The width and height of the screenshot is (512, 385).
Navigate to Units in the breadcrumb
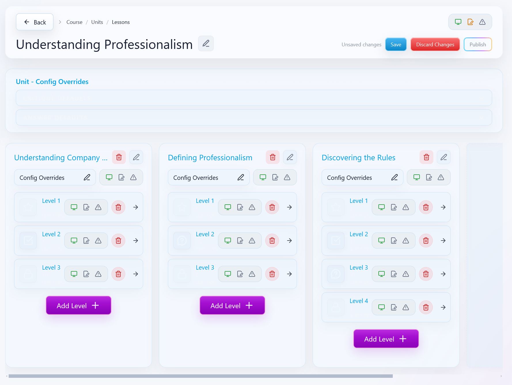tap(97, 22)
